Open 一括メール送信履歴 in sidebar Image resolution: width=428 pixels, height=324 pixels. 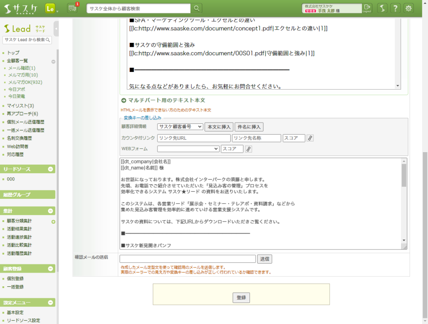pyautogui.click(x=25, y=130)
